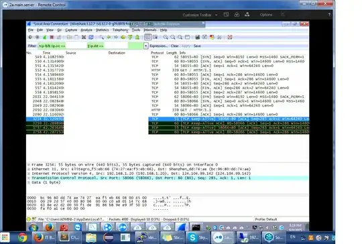Zoom in packet text with plus magnifier
The image size is (362, 244).
[166, 37]
